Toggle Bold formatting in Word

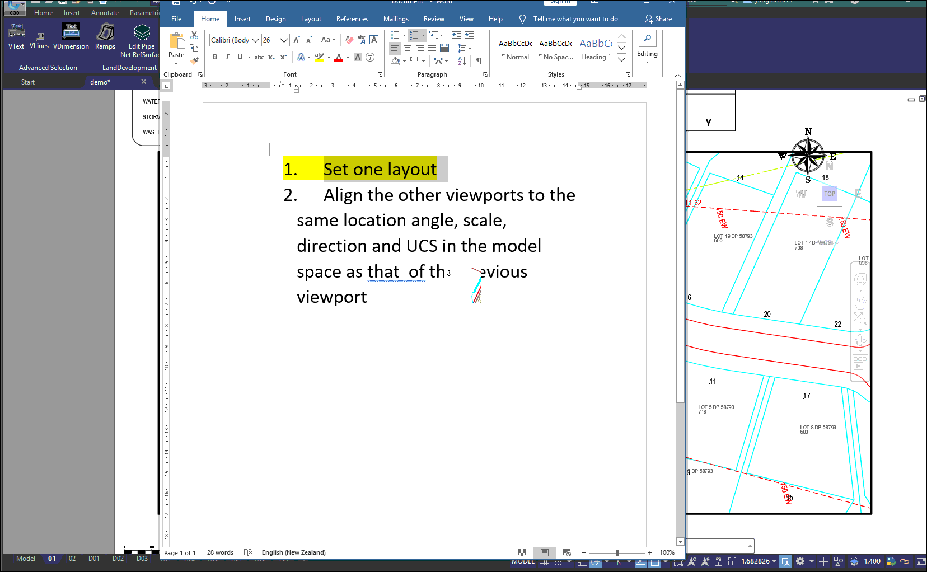click(x=215, y=57)
